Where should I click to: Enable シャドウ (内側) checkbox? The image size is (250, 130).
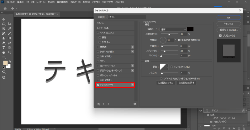point(98,52)
